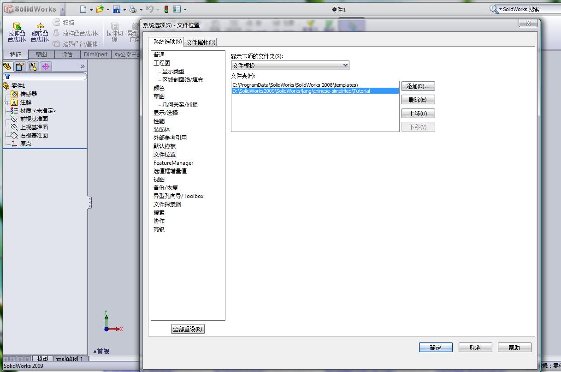The height and width of the screenshot is (372, 561).
Task: Select the 前视基准面 plane icon
Action: pos(14,119)
